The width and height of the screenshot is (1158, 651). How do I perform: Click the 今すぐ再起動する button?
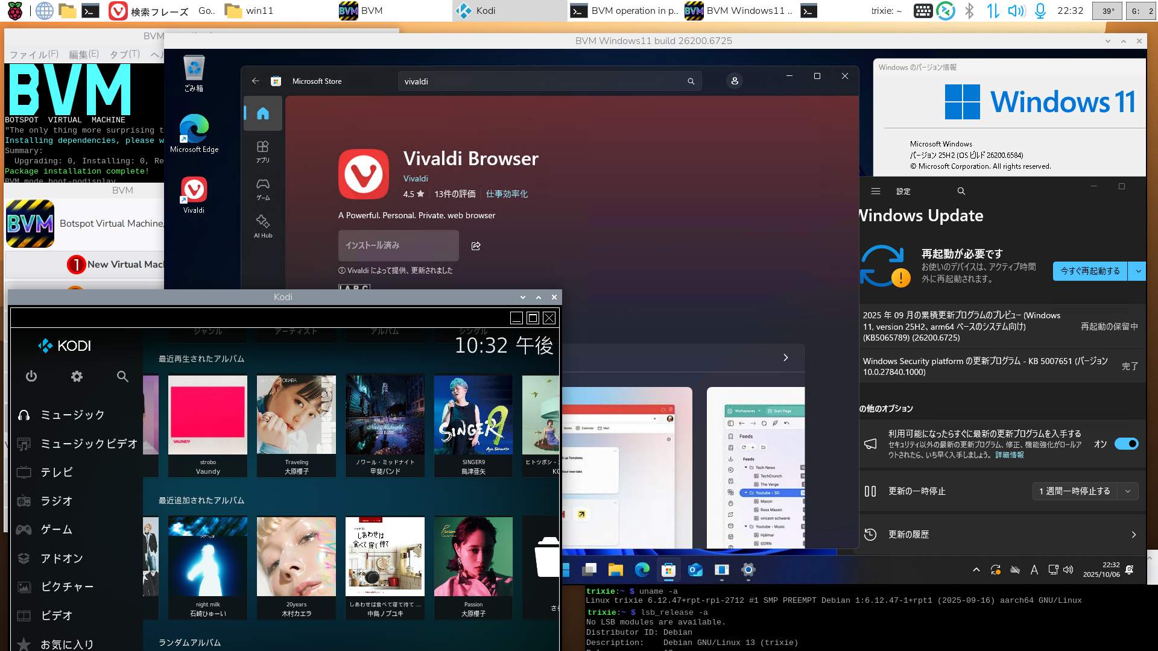tap(1090, 271)
